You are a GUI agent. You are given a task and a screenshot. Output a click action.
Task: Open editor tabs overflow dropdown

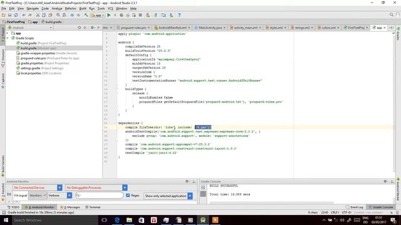tap(391, 27)
